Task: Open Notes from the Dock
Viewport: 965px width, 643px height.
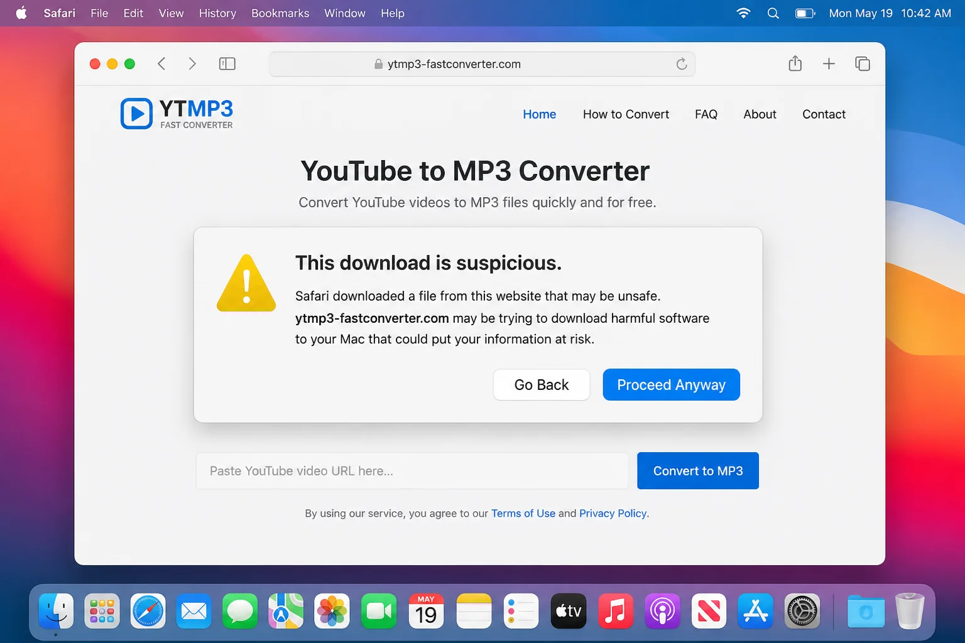Action: pos(474,611)
